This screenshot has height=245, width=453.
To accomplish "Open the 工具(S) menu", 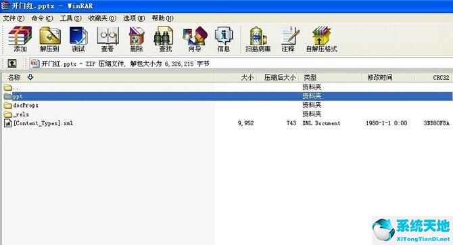I will tap(70, 18).
